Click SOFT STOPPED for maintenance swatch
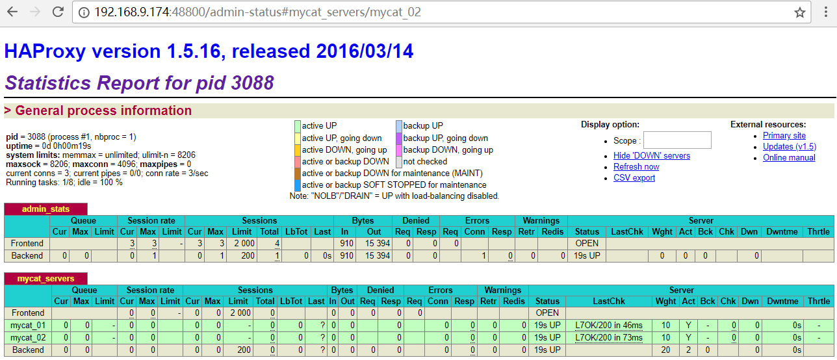Screen dimensions: 837x360 click(x=298, y=185)
